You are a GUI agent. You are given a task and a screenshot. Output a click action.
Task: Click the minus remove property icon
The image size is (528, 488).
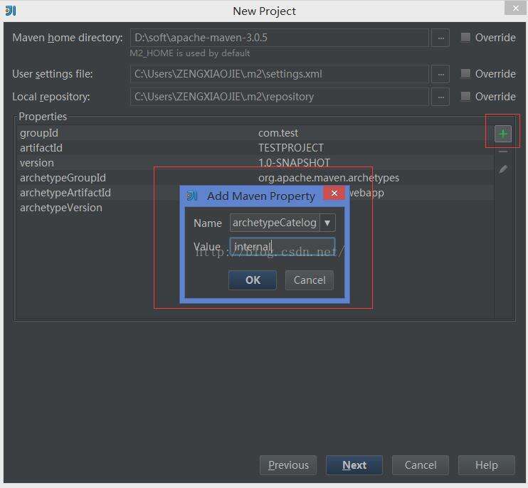pos(503,152)
